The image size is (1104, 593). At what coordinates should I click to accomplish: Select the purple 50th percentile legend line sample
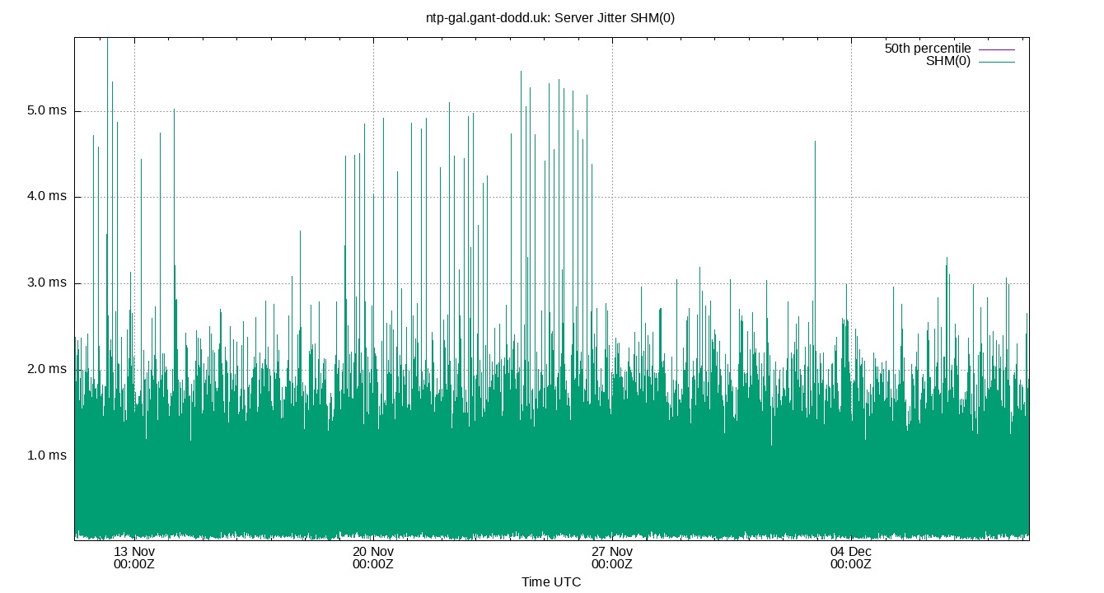(x=997, y=49)
